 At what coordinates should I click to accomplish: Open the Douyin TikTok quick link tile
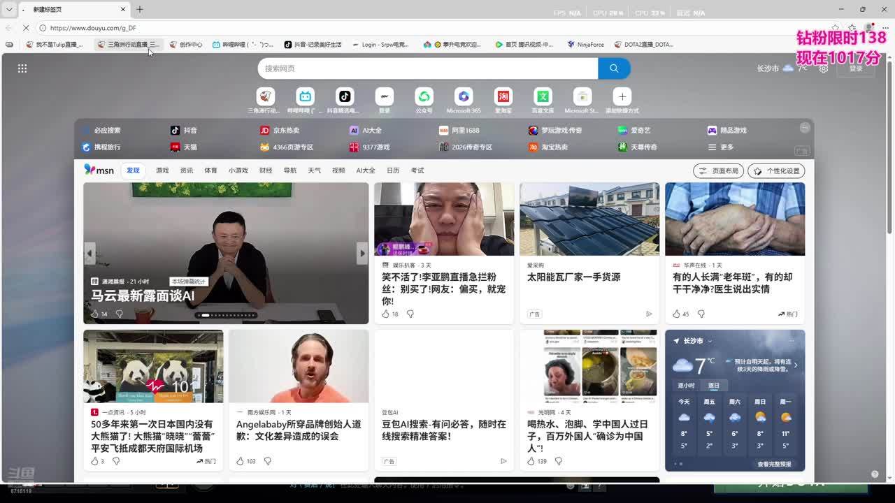tap(344, 96)
